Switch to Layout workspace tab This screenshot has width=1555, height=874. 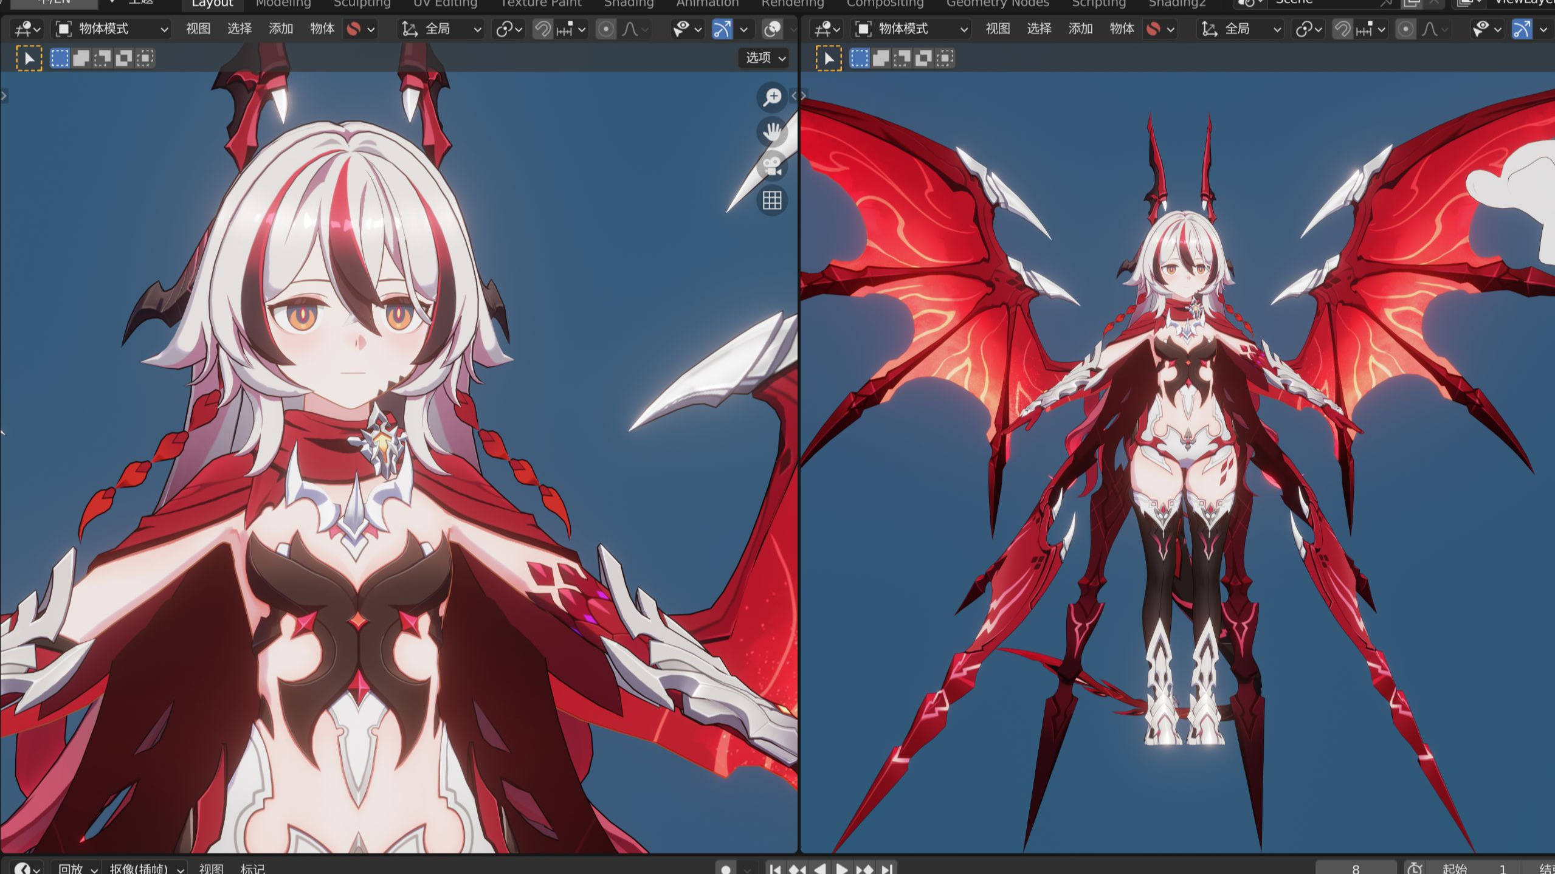(212, 4)
